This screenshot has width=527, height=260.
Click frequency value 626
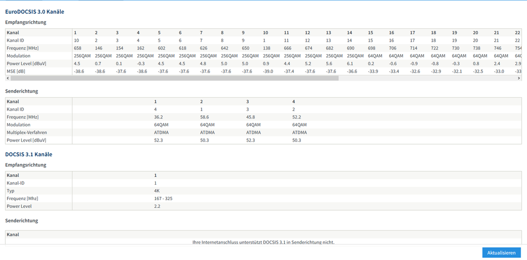[x=204, y=48]
